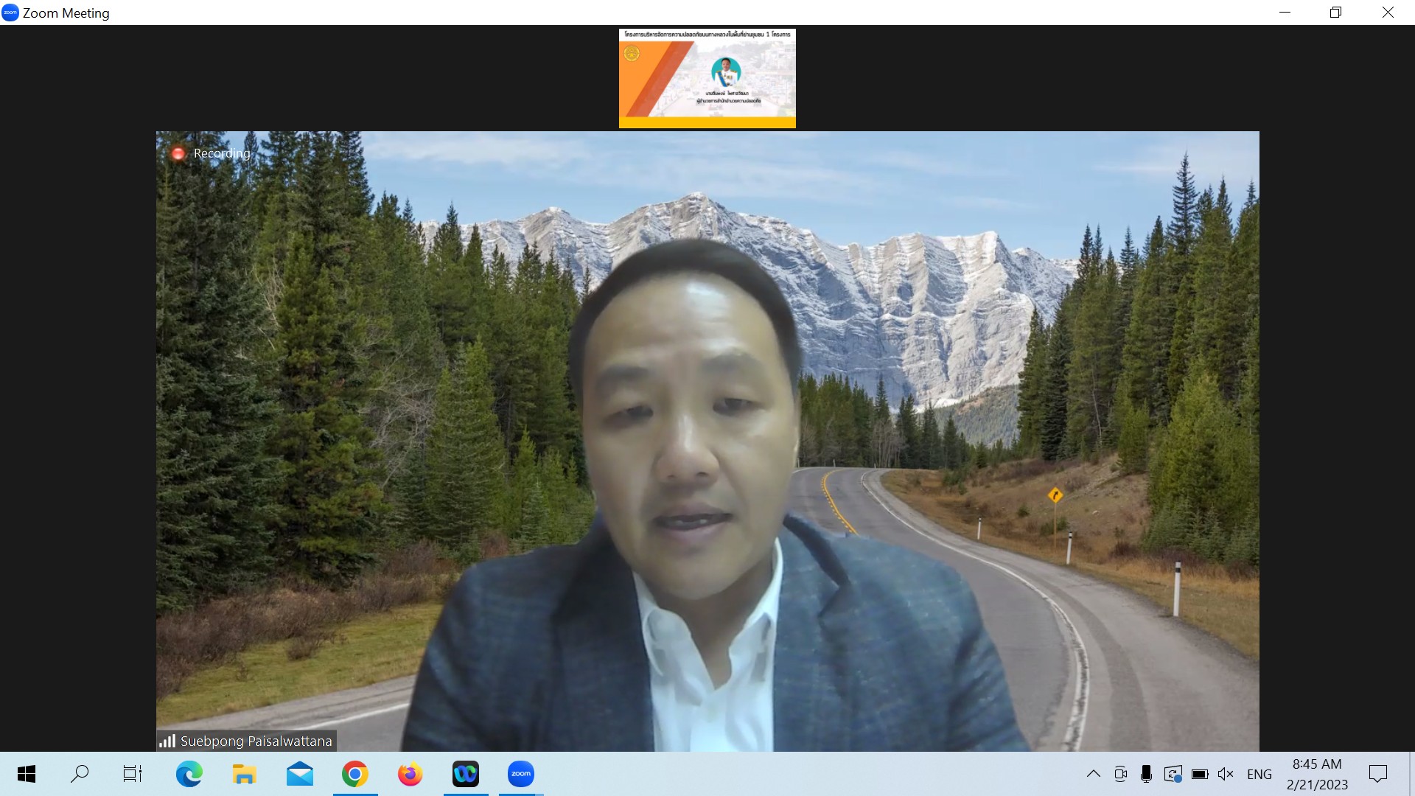Screen dimensions: 1415x796
Task: Open the Windows Start menu
Action: (27, 774)
